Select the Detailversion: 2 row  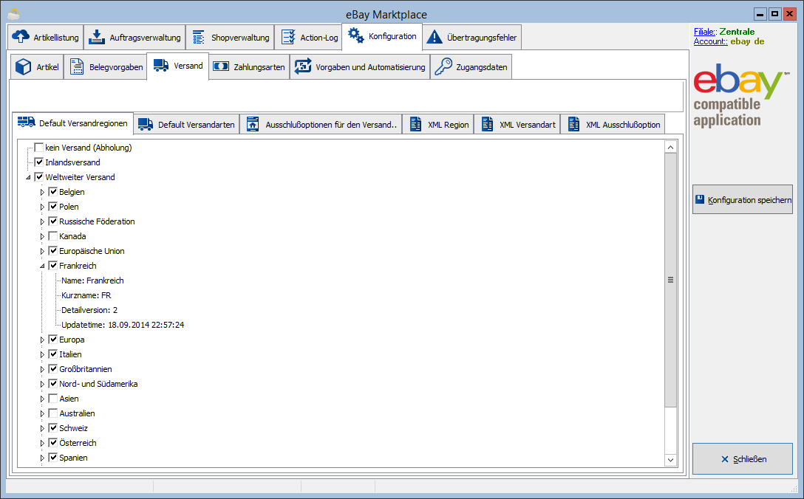(89, 310)
